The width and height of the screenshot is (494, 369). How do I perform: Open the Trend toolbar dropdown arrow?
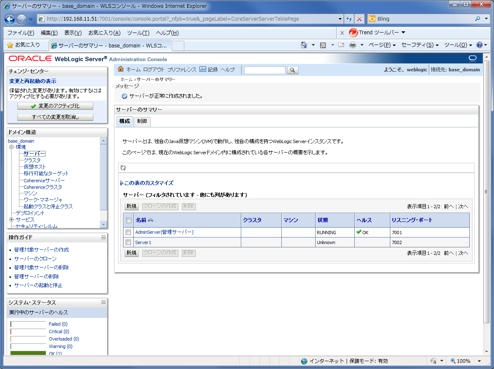click(403, 33)
